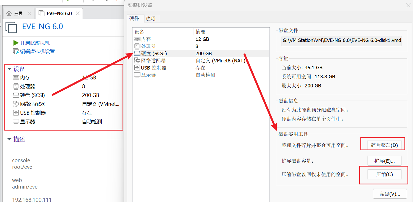
Task: Switch to the EVE-NG 6.0 tab
Action: click(59, 13)
